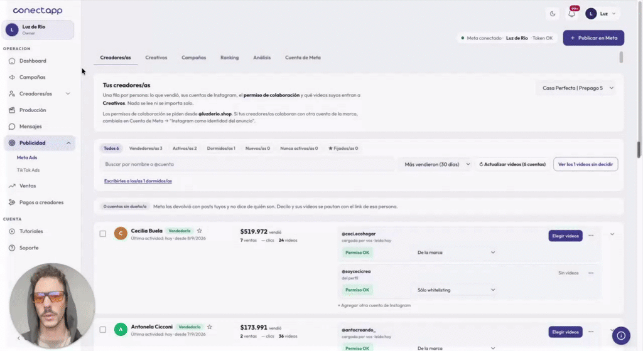Viewport: 643px width, 351px height.
Task: Click the page vertical scrollbar thumb
Action: (x=639, y=149)
